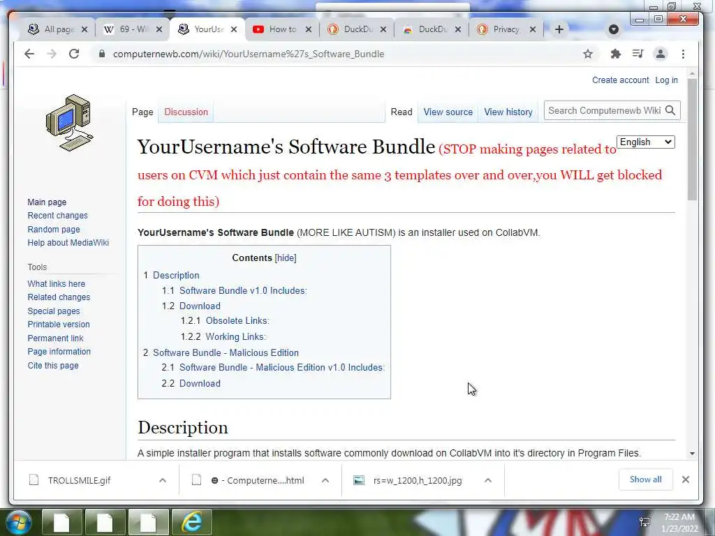715x536 pixels.
Task: Go back using the browser back arrow
Action: [29, 54]
